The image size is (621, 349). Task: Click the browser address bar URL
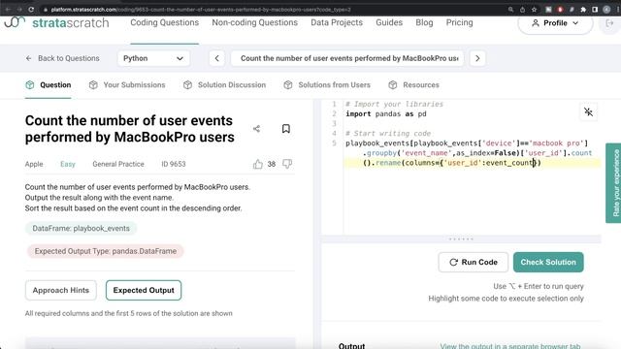[x=201, y=9]
